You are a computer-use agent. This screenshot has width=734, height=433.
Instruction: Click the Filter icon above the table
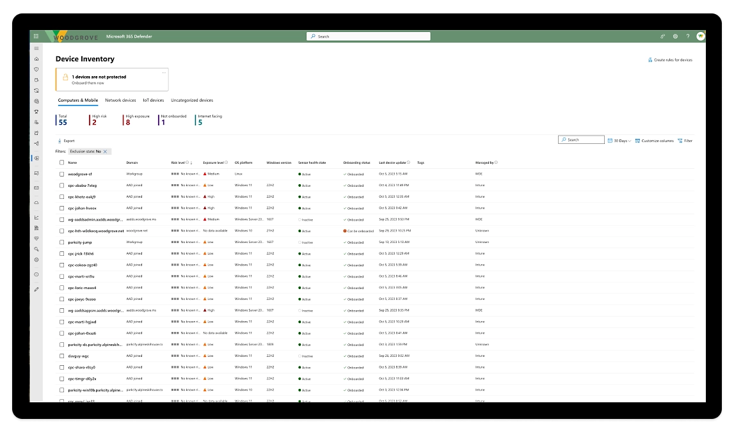685,141
